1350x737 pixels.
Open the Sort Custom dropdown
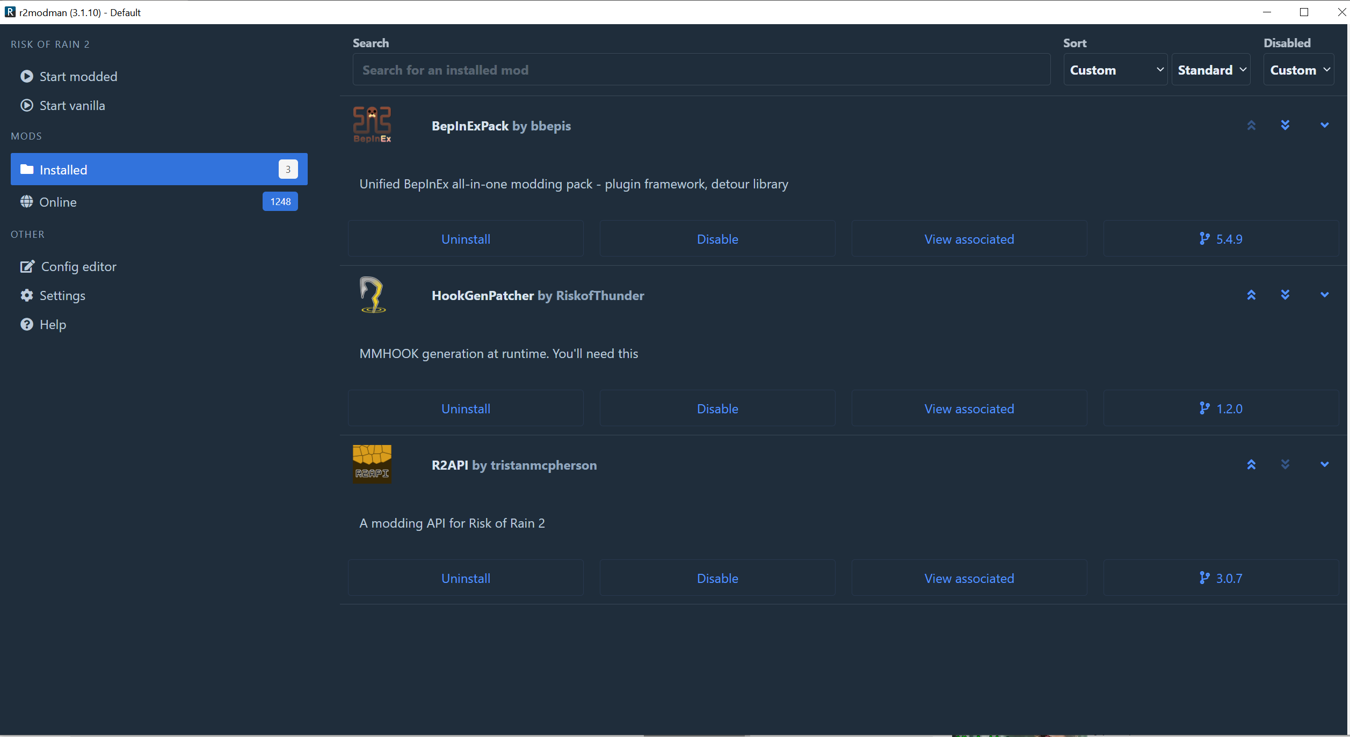coord(1115,70)
